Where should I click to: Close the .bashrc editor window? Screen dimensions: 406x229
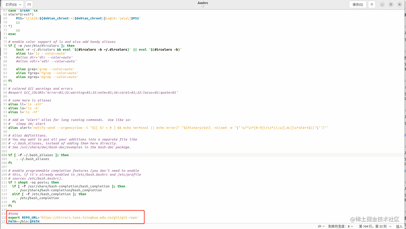(x=399, y=5)
